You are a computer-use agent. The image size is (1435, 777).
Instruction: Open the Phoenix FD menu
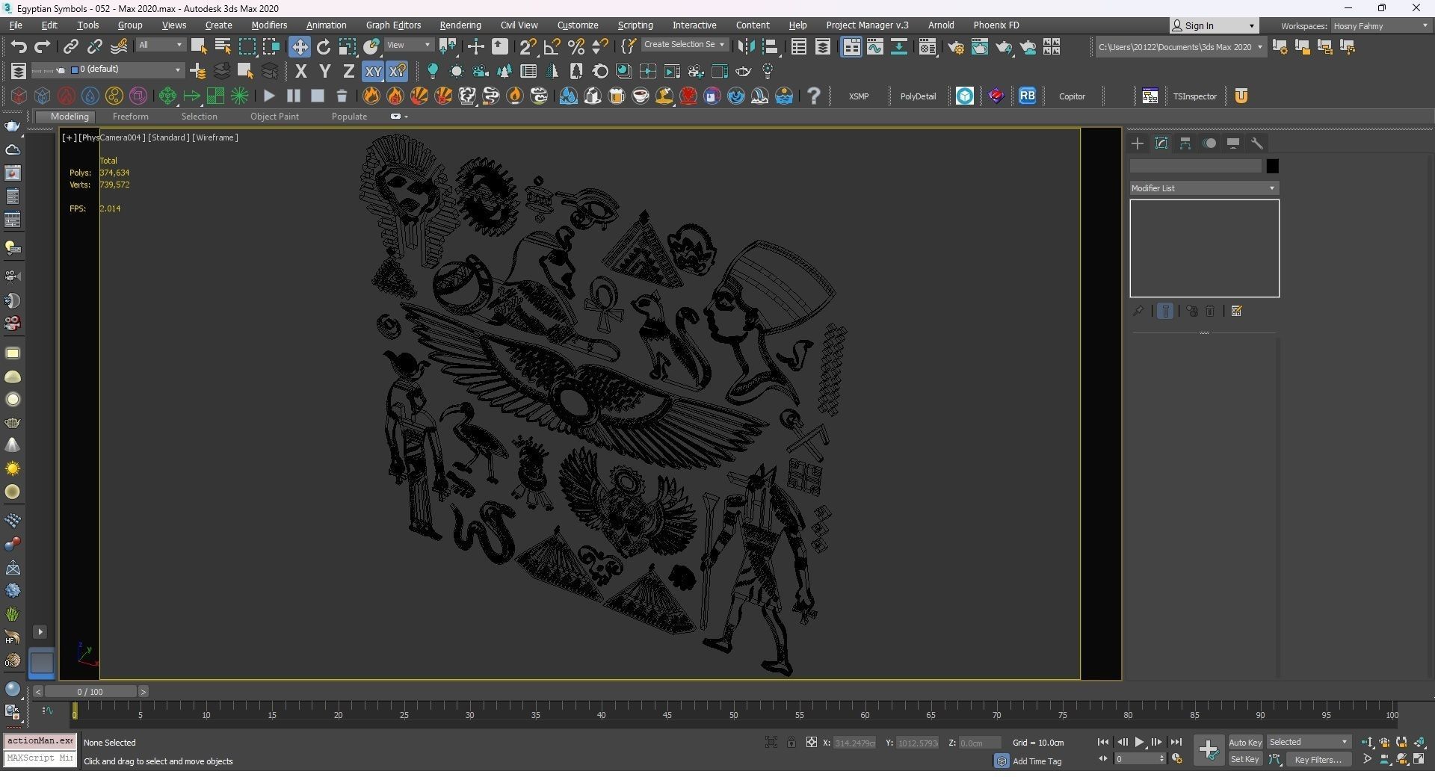996,25
